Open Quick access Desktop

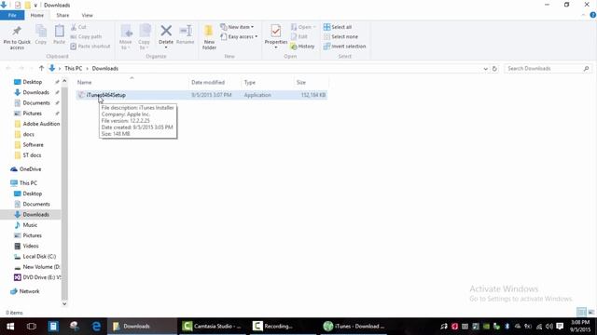click(x=33, y=82)
